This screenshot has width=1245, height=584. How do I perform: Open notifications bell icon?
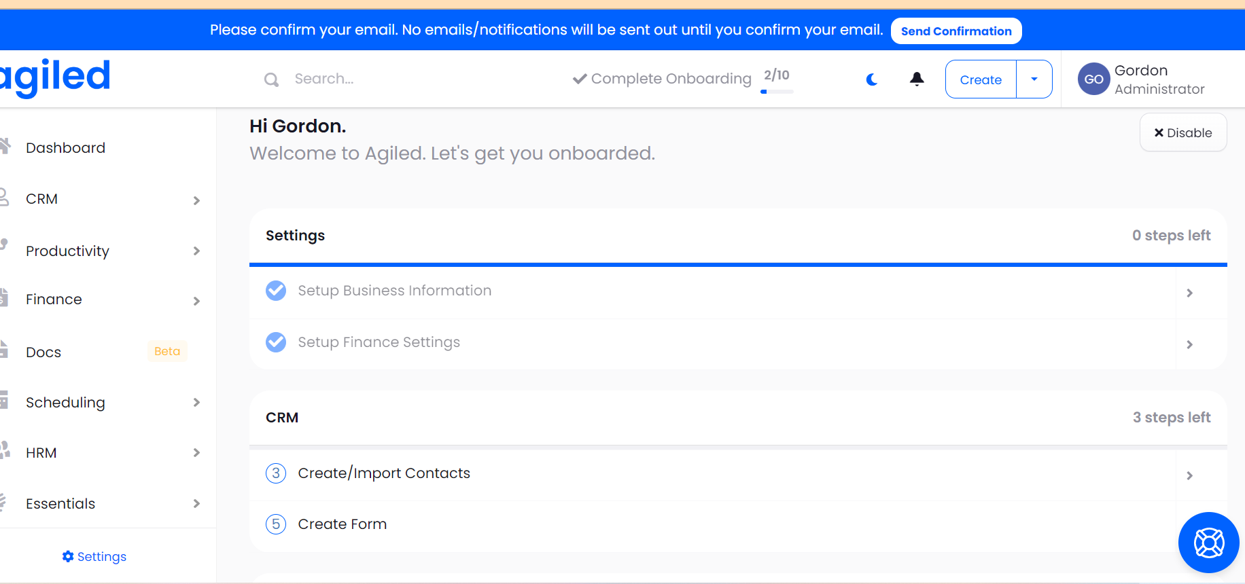(917, 79)
